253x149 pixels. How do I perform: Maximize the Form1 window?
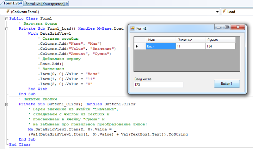pos(226,27)
